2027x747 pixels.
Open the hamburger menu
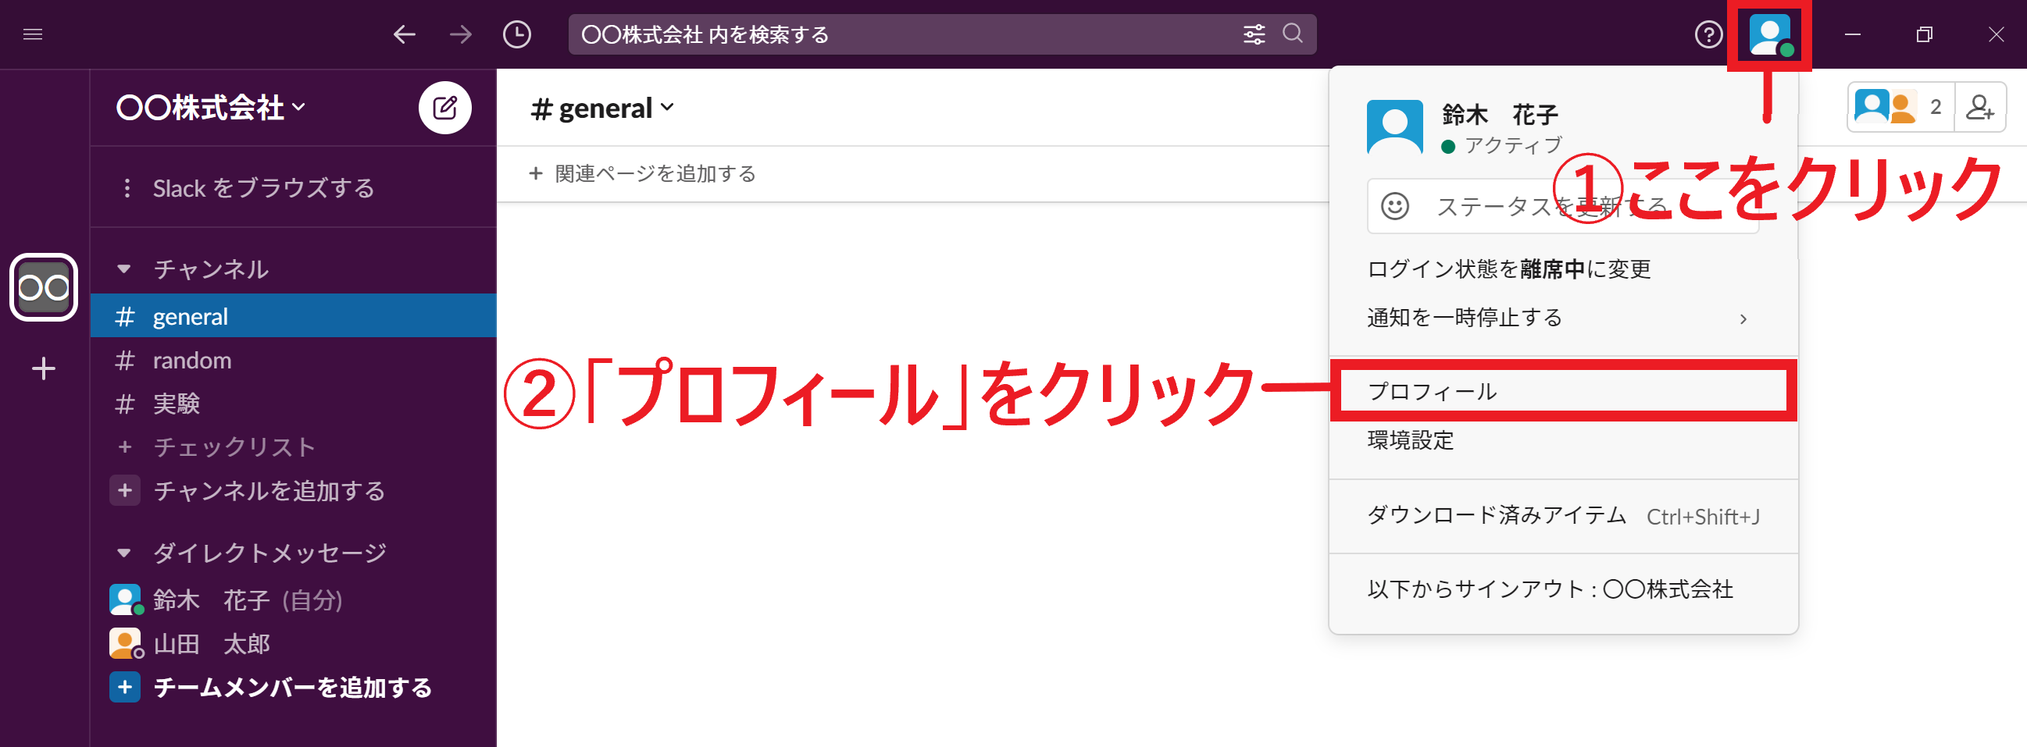pyautogui.click(x=33, y=34)
